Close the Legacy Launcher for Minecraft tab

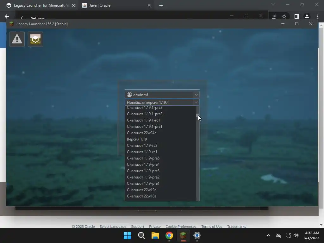(x=73, y=5)
